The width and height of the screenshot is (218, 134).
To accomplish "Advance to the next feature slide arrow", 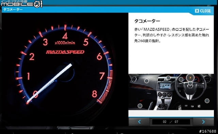I will click(203, 122).
